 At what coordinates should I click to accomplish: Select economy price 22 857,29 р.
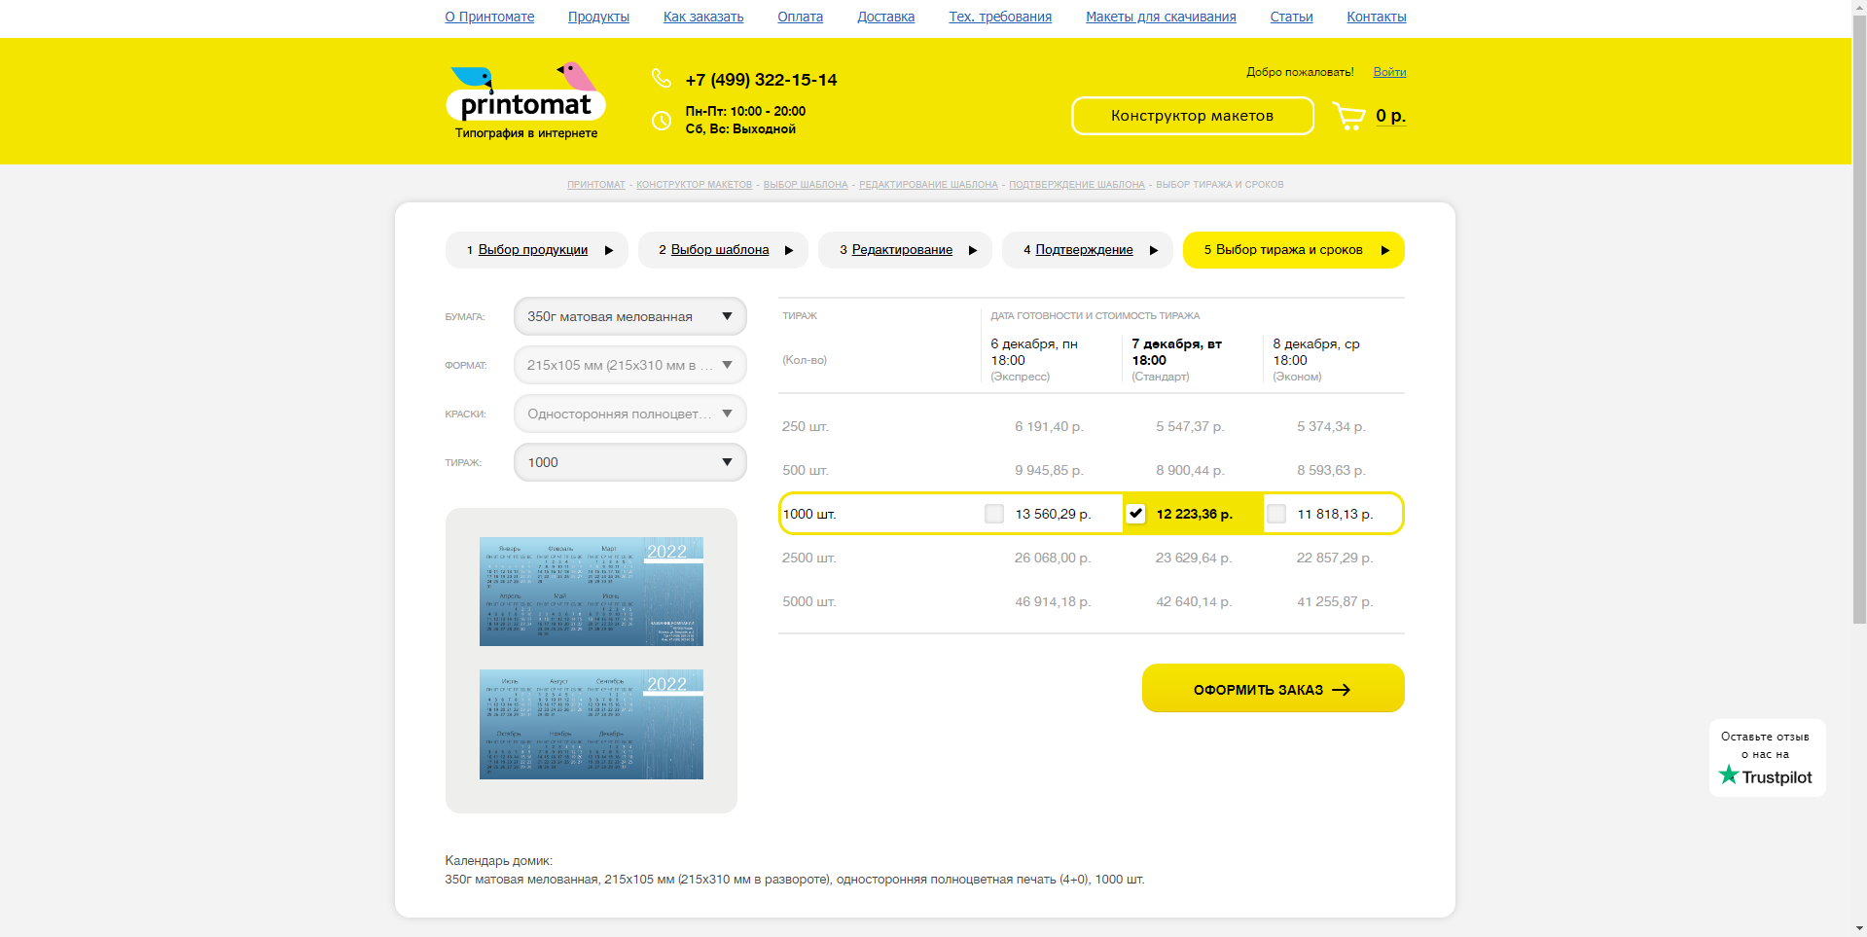[x=1335, y=558]
